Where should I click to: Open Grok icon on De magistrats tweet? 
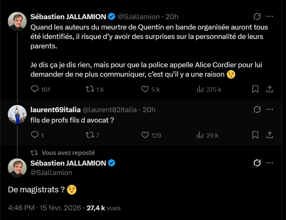[257, 163]
